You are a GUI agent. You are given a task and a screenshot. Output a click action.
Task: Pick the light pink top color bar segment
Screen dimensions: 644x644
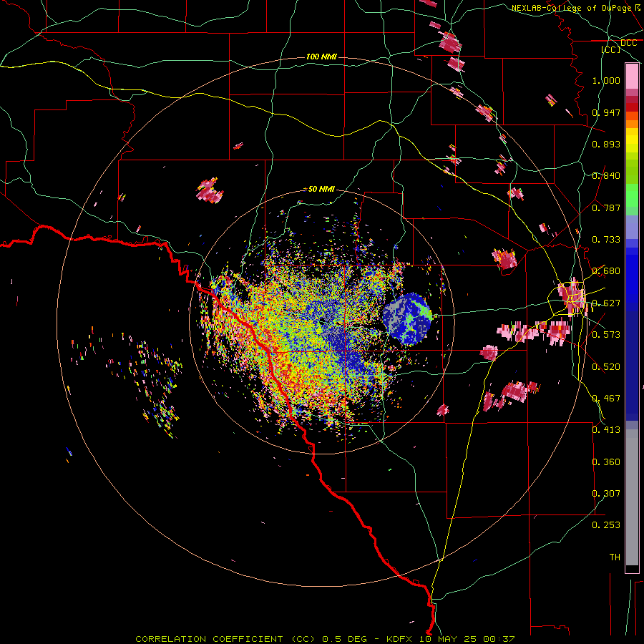coord(632,76)
